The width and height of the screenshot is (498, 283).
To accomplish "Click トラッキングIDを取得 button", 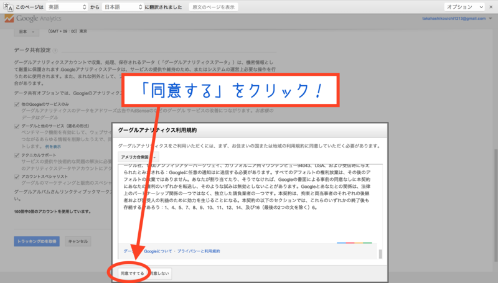I will [x=37, y=241].
